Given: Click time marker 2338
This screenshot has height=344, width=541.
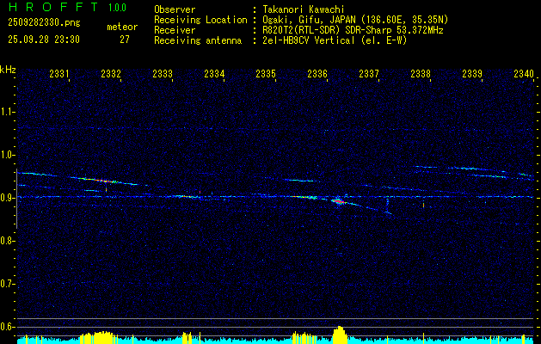Looking at the screenshot, I should coord(421,73).
